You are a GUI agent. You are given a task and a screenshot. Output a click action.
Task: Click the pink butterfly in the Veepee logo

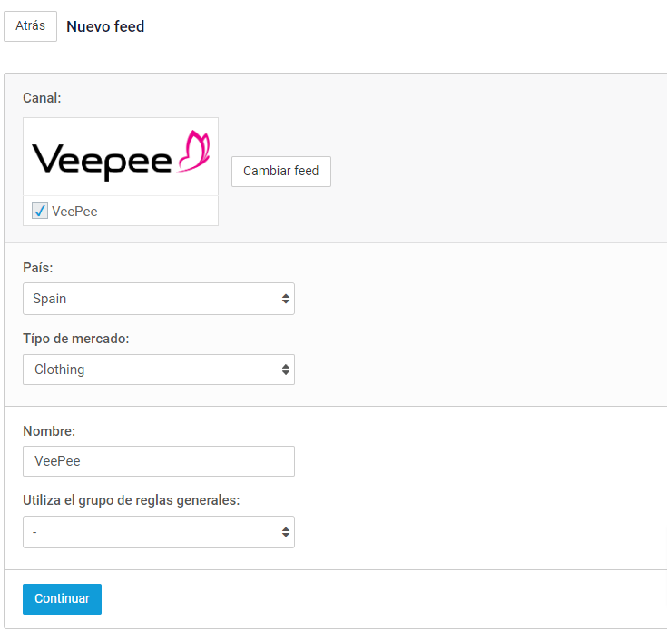[194, 151]
